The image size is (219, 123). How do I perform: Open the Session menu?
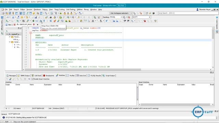[x=29, y=10]
